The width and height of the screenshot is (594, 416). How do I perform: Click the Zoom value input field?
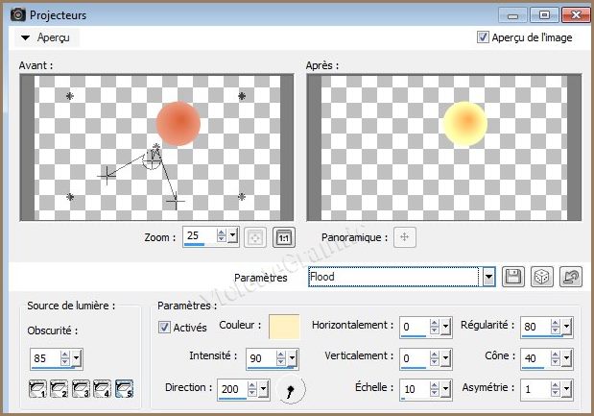click(200, 236)
